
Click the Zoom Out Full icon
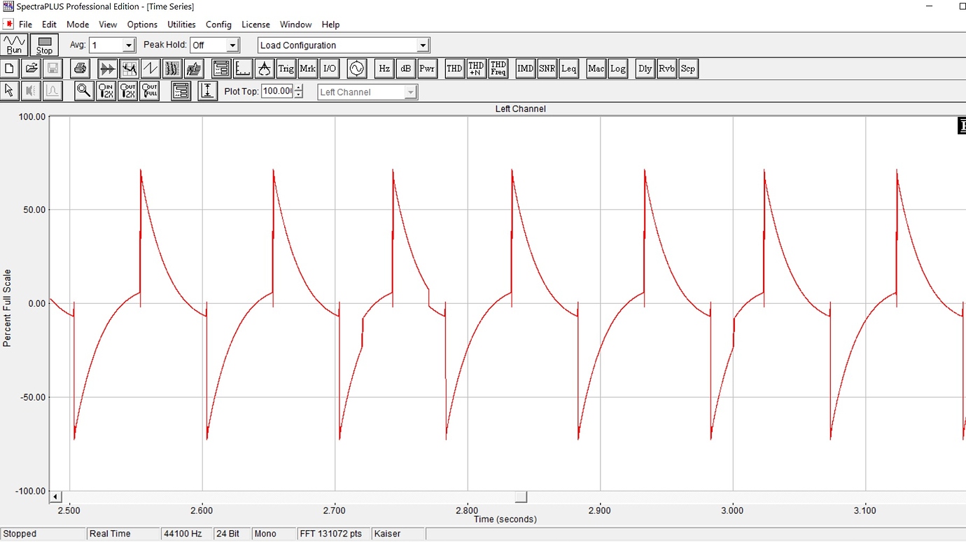150,91
